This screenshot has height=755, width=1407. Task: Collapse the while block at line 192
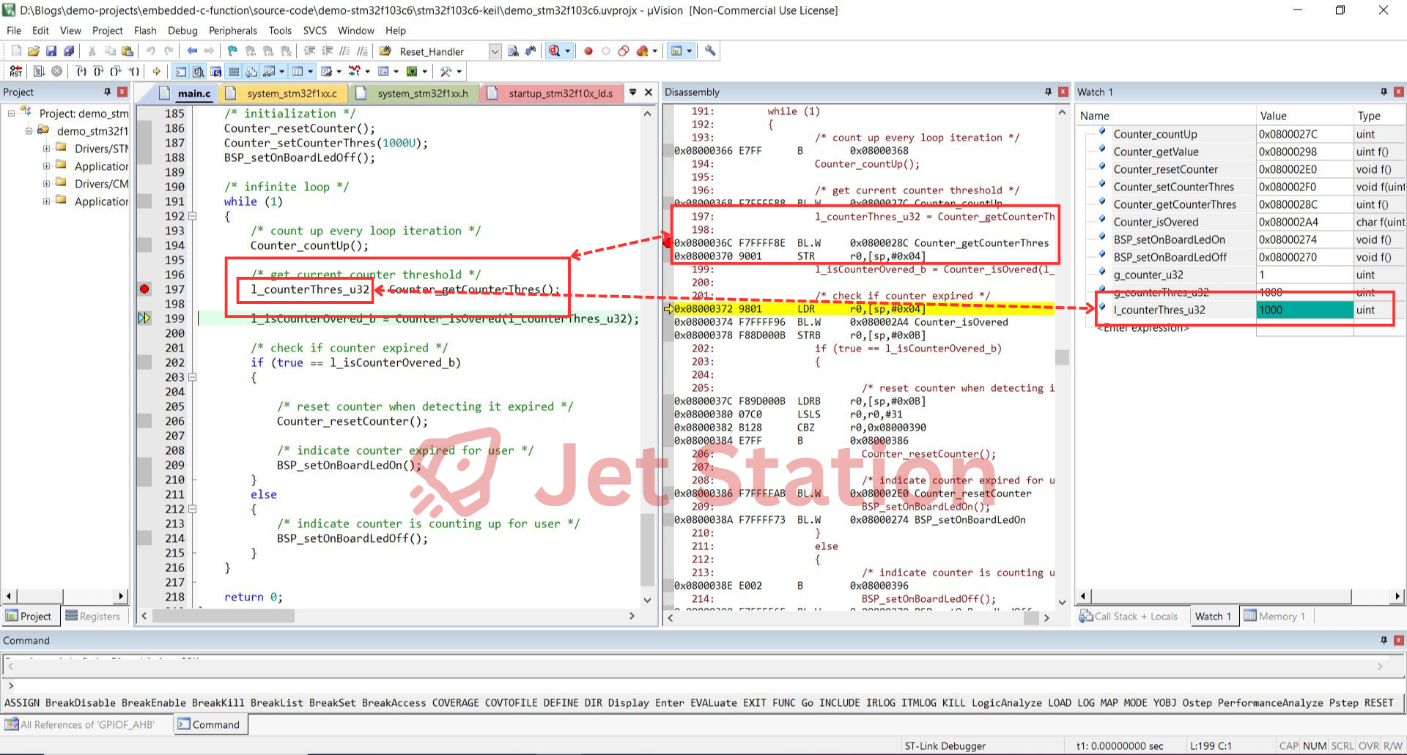click(x=193, y=216)
